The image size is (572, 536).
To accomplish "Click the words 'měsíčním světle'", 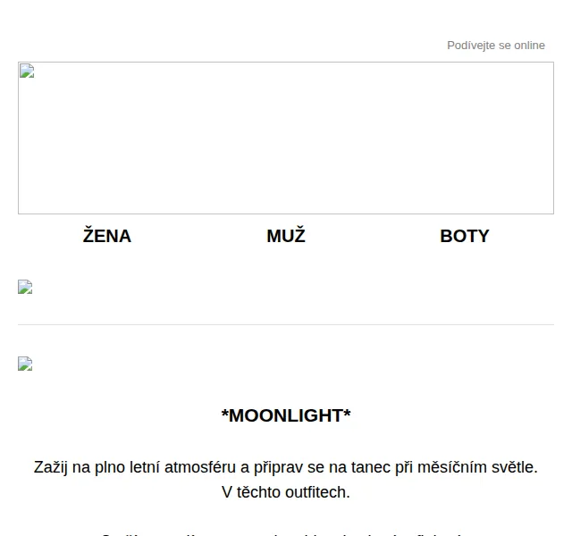I will pos(477,467).
